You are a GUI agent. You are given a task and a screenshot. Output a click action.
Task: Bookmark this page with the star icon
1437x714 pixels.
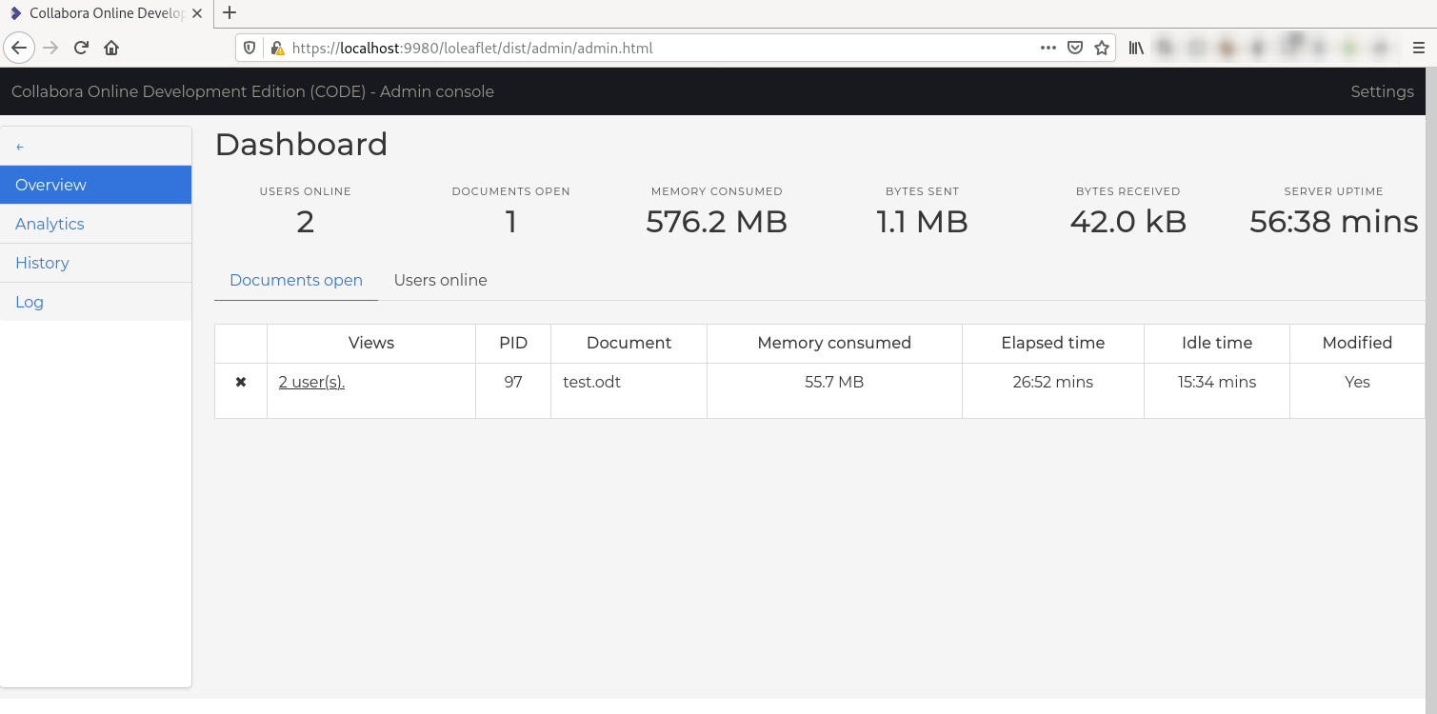[1102, 48]
